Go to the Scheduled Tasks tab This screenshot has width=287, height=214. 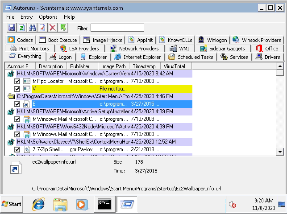coord(191,57)
